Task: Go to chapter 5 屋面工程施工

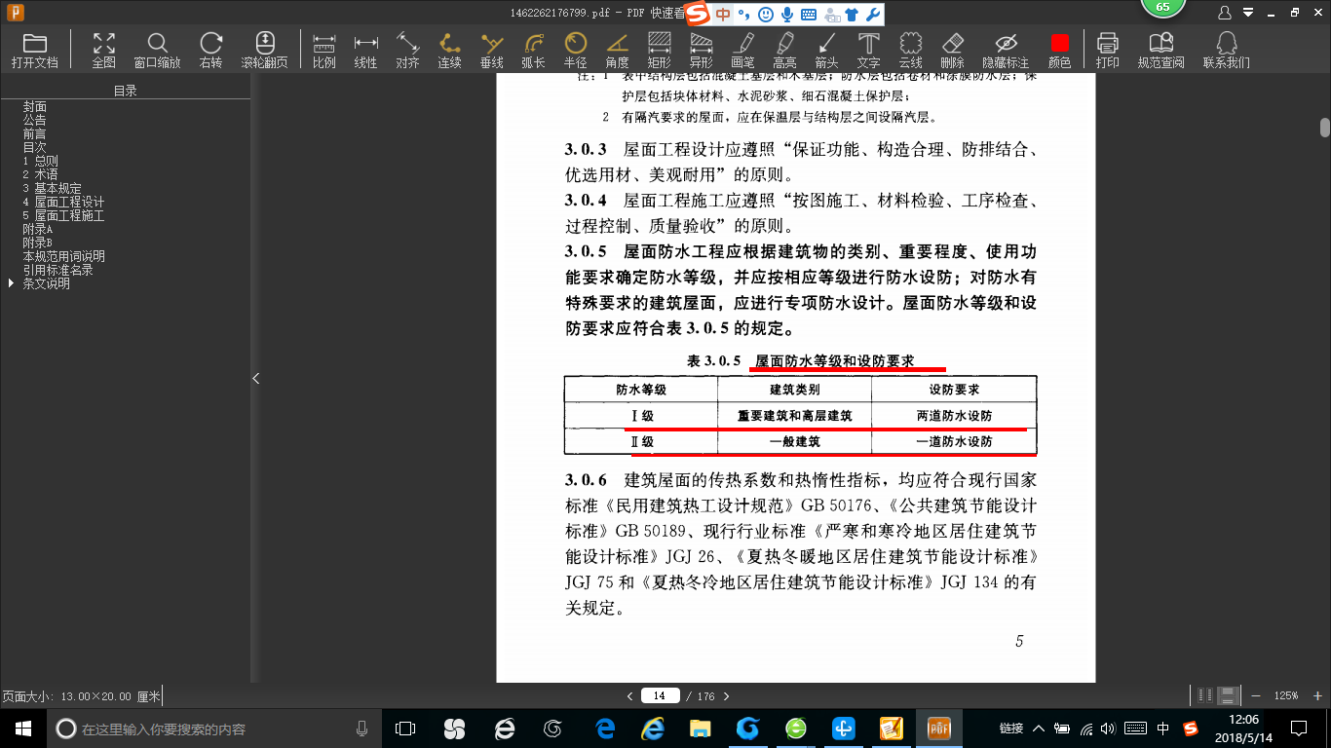Action: (x=64, y=216)
